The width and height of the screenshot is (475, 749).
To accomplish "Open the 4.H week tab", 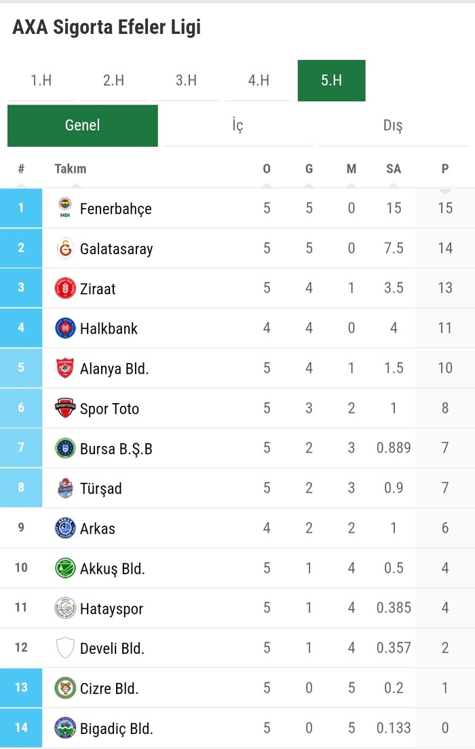I will click(259, 80).
